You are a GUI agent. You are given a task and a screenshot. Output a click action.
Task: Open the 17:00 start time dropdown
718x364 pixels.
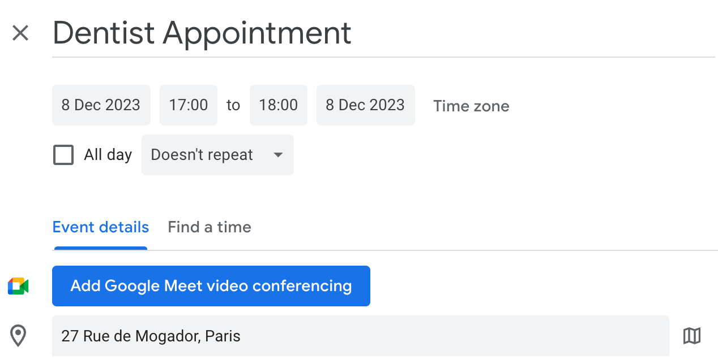tap(188, 105)
